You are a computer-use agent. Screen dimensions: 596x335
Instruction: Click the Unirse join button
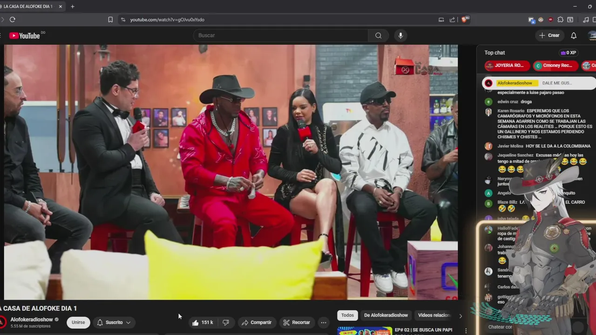pyautogui.click(x=78, y=322)
